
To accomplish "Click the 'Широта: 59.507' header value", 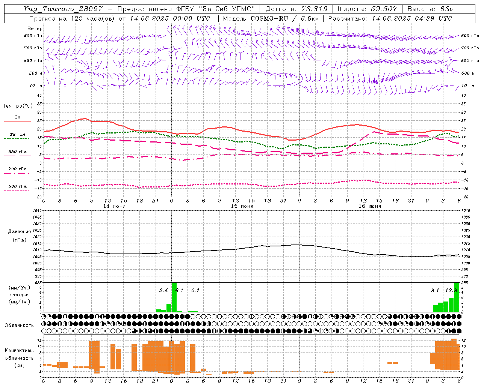I will click(x=367, y=9).
